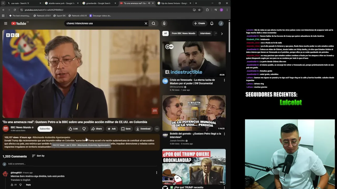Show more filter chips with arrow
The image size is (337, 189).
(222, 34)
